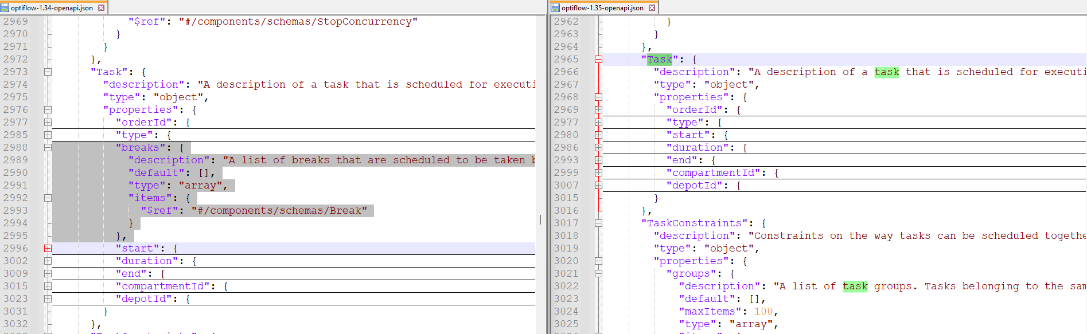Click the save icon on the optiflow-1.34 tab
The image size is (1087, 334).
coord(5,8)
